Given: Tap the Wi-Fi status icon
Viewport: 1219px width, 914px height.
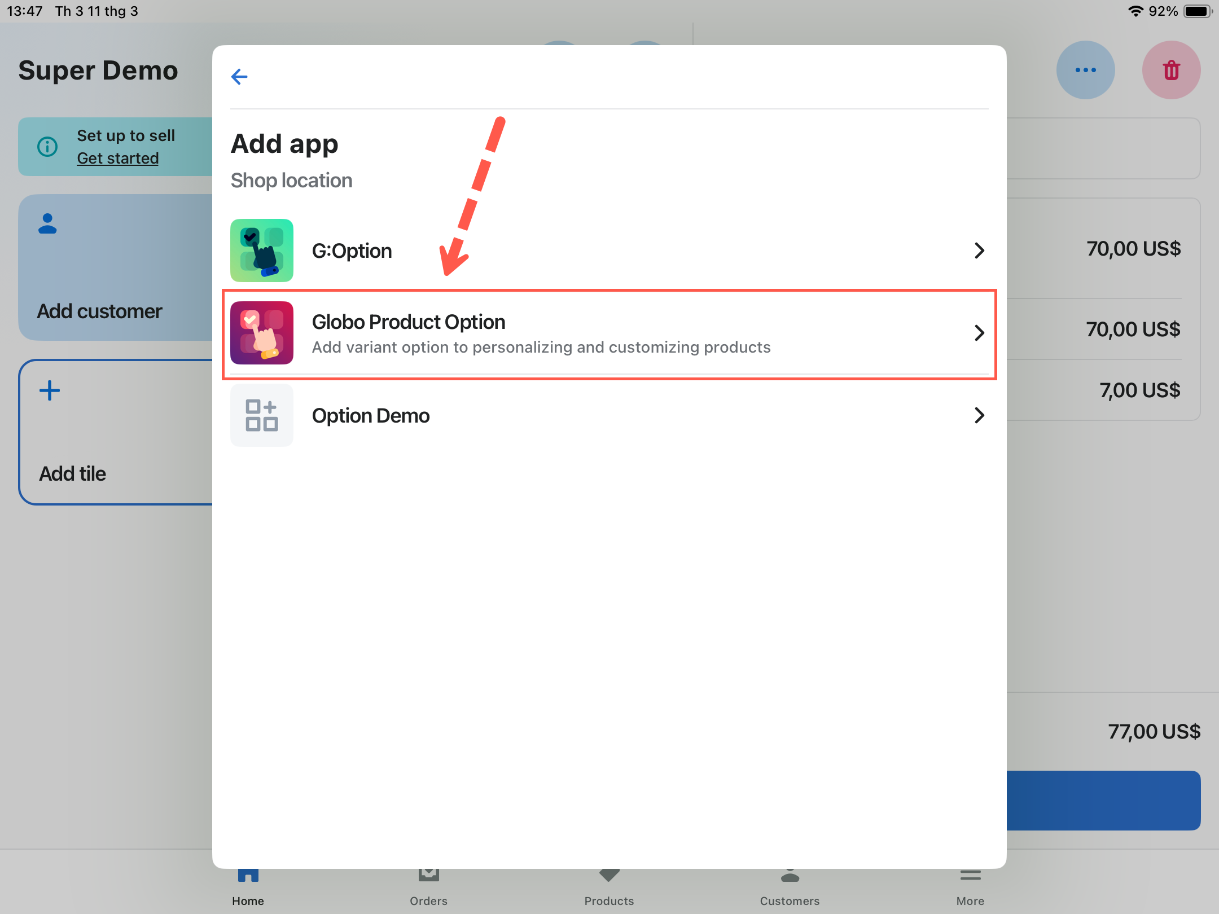Looking at the screenshot, I should pyautogui.click(x=1135, y=11).
